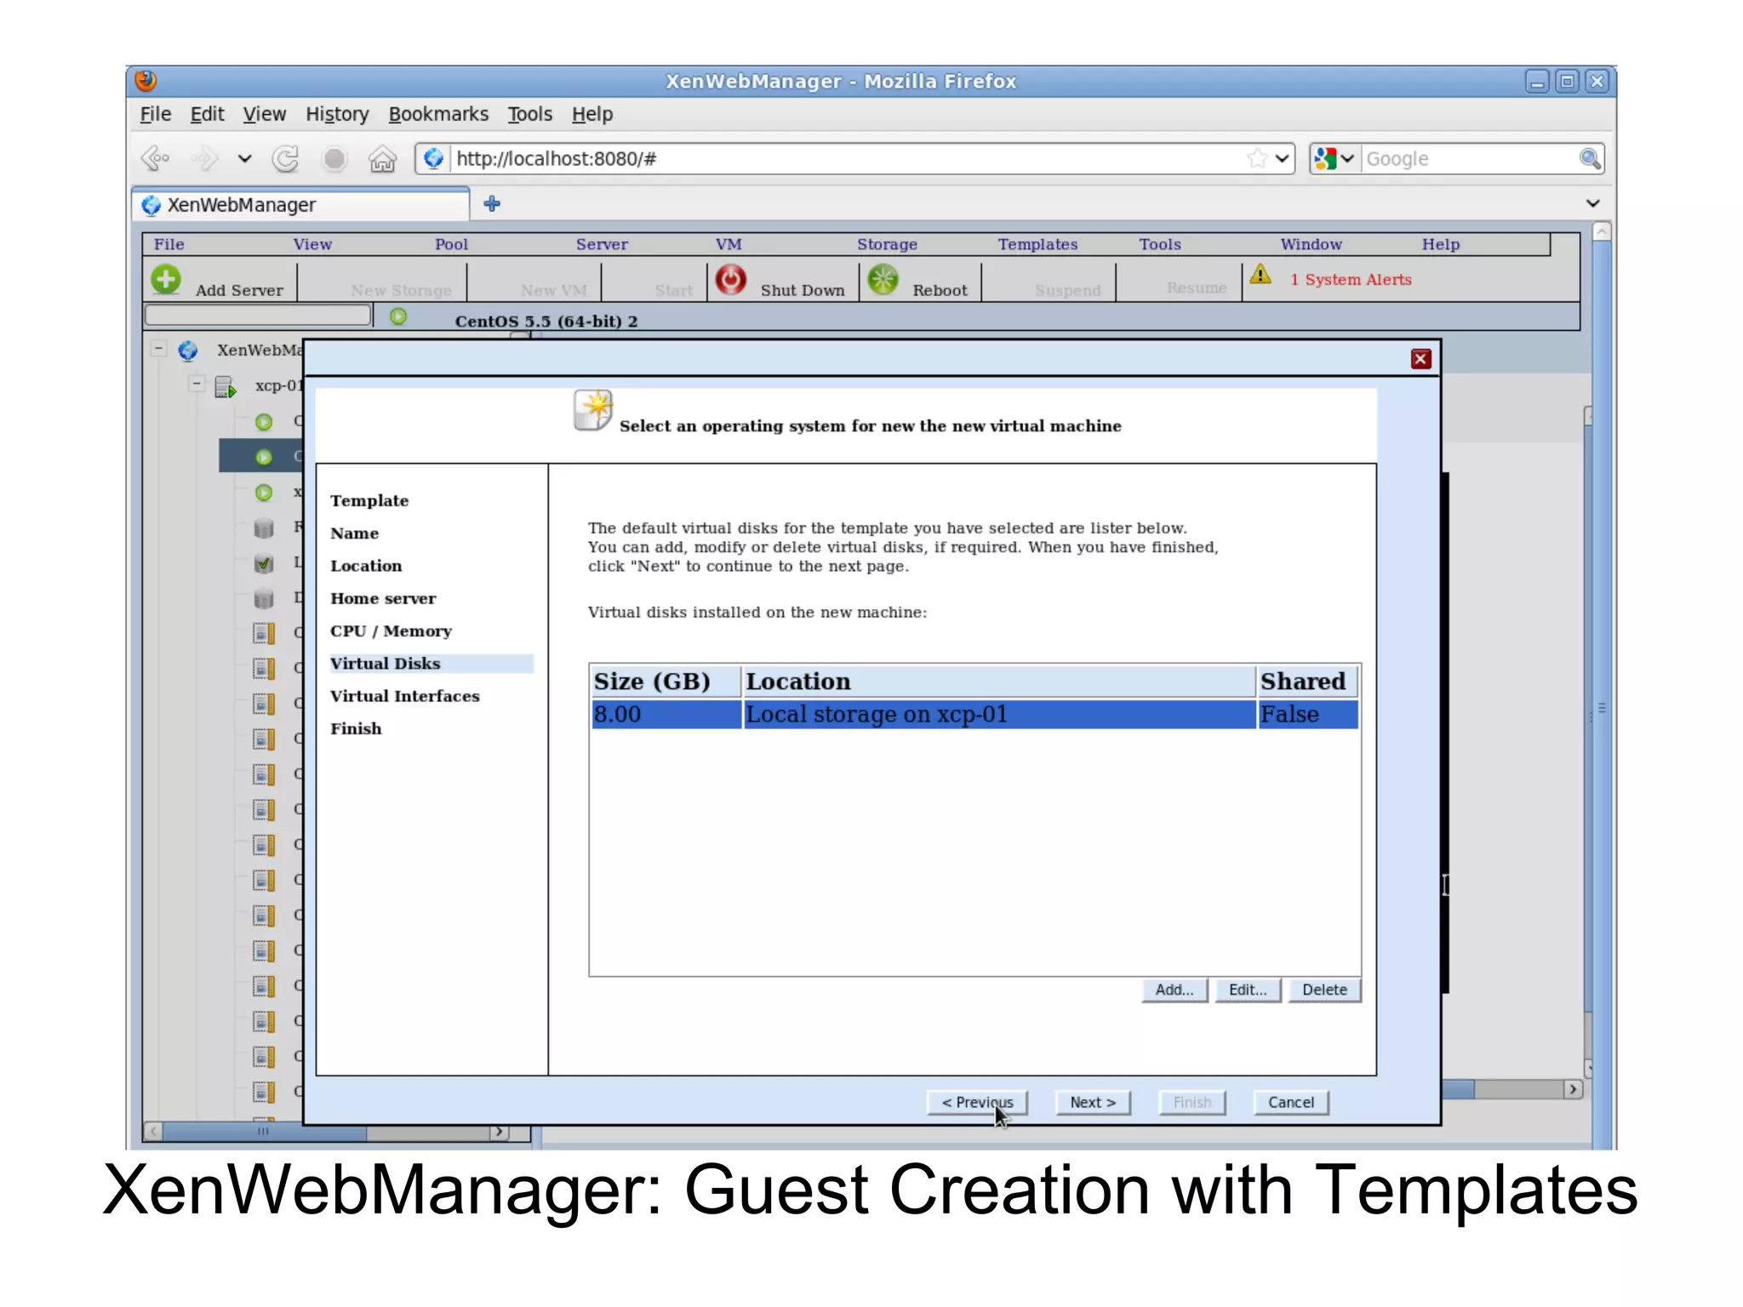Open Firefox Bookmarks menu

click(x=438, y=114)
